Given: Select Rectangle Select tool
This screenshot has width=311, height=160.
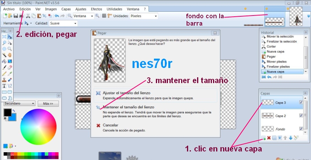Looking at the screenshot, I should pos(4,37).
